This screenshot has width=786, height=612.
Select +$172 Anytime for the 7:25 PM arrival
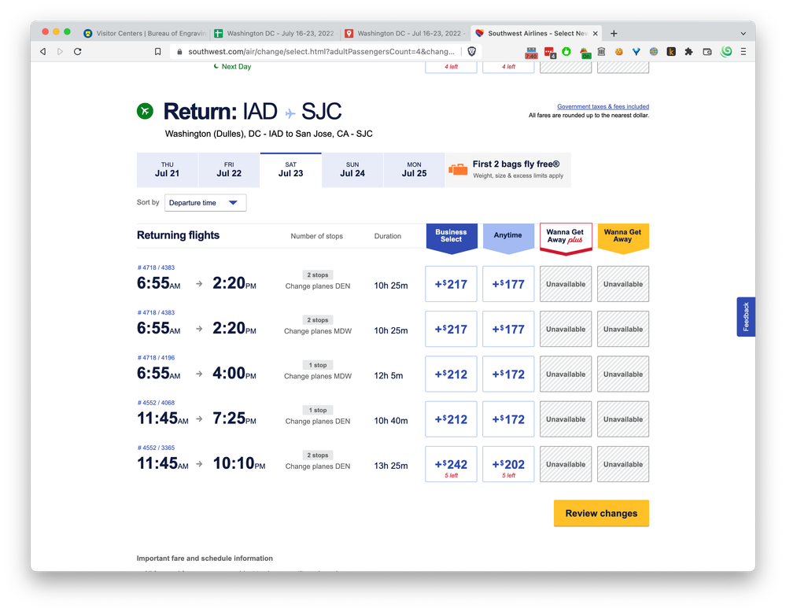(508, 419)
